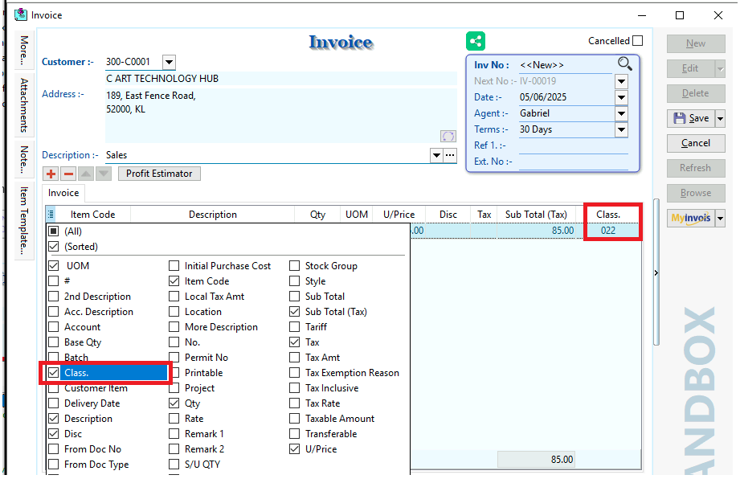
Task: Expand the Agent dropdown list
Action: click(x=620, y=113)
